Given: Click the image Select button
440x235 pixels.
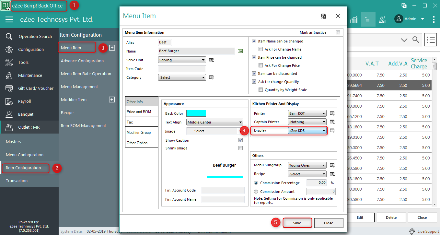Looking at the screenshot, I should point(212,131).
